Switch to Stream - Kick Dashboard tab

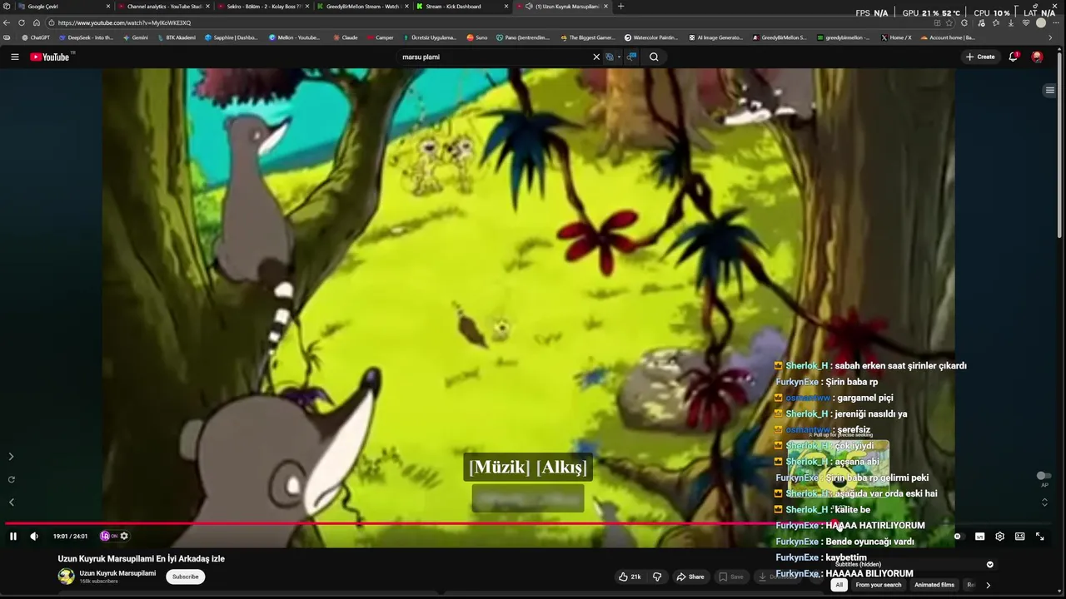tap(462, 7)
